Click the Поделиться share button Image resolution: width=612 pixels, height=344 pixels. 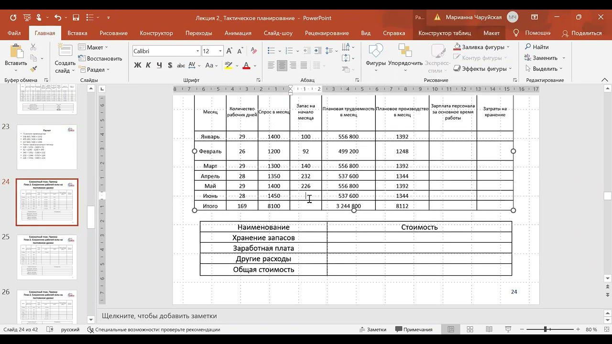click(x=582, y=33)
